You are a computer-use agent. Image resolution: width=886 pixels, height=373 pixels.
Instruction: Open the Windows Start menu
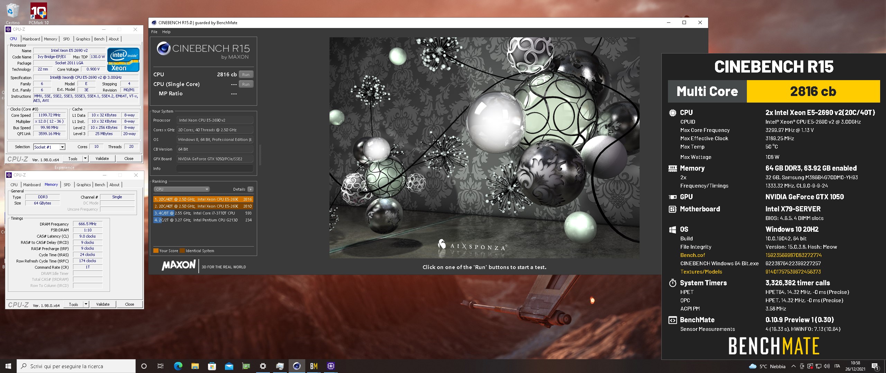click(8, 366)
